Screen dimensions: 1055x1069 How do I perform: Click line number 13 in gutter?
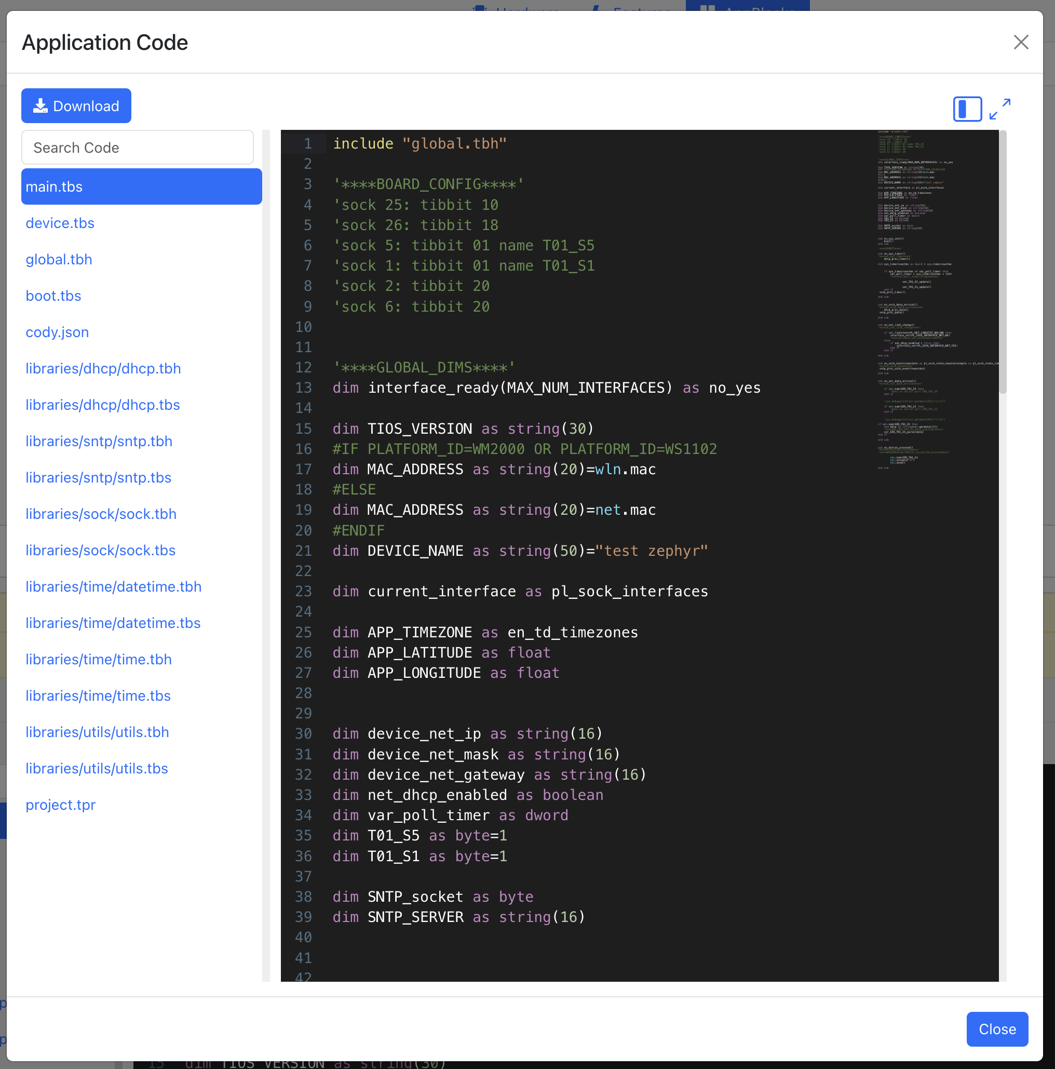(x=304, y=388)
